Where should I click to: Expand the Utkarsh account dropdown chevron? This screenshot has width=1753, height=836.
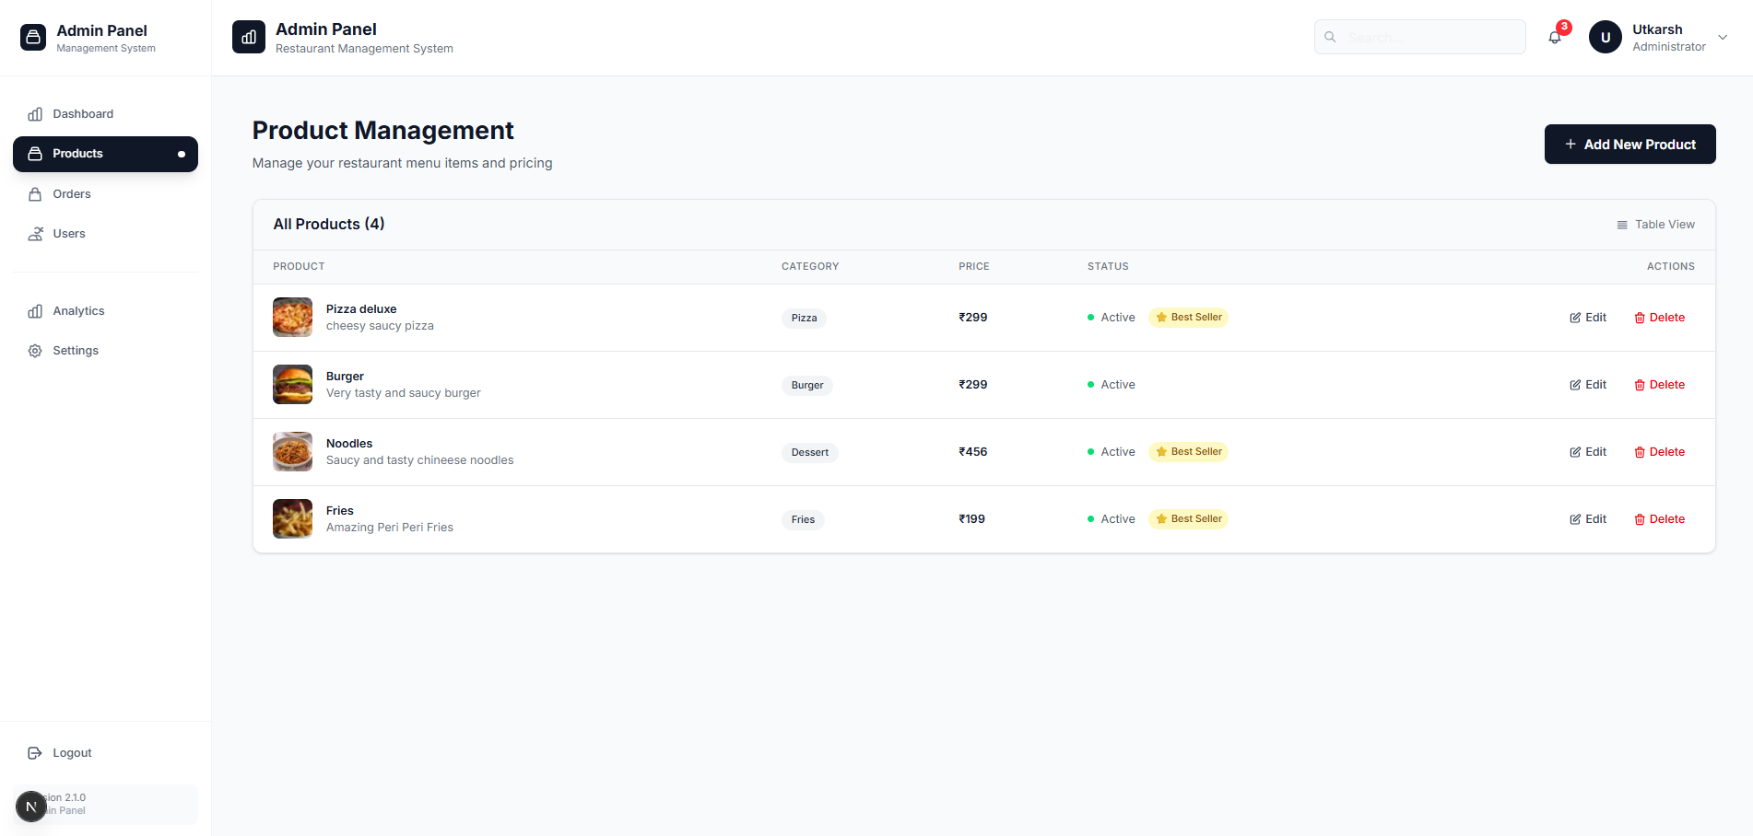point(1723,38)
